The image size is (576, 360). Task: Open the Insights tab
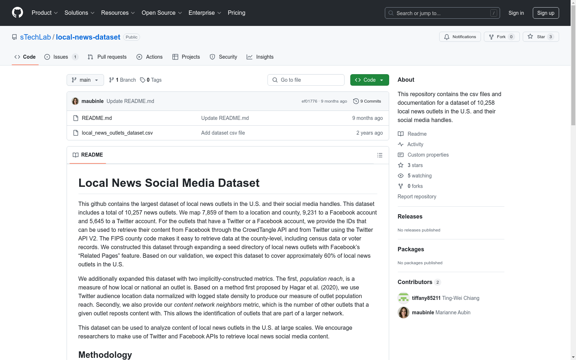pyautogui.click(x=260, y=57)
